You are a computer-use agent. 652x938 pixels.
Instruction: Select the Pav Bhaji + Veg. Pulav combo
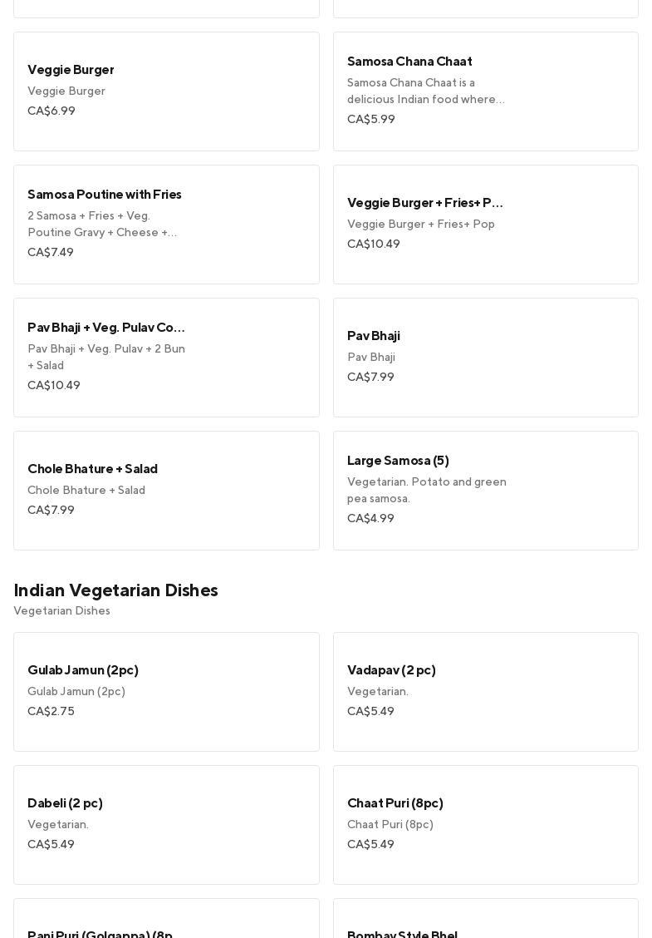point(166,358)
